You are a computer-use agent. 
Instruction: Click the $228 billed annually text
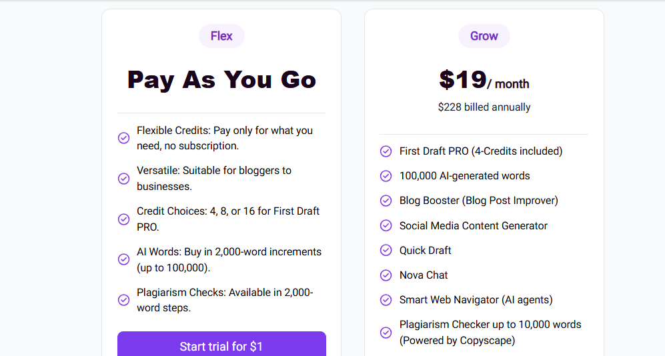[484, 107]
